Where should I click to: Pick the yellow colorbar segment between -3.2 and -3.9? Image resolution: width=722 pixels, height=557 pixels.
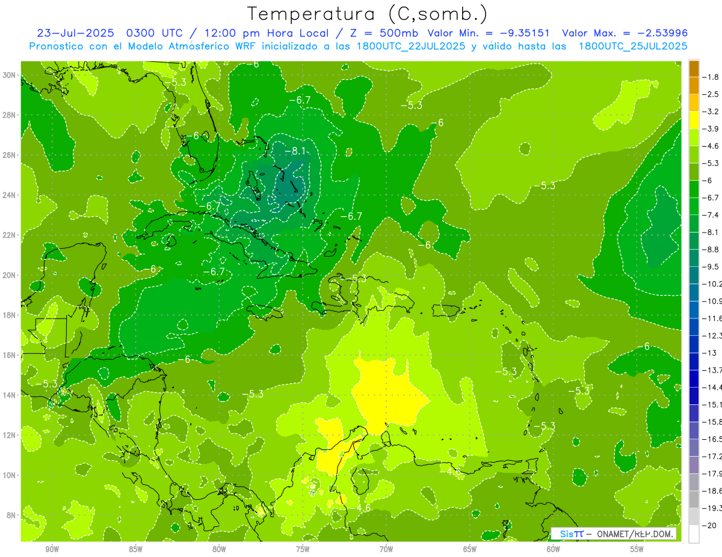point(694,120)
